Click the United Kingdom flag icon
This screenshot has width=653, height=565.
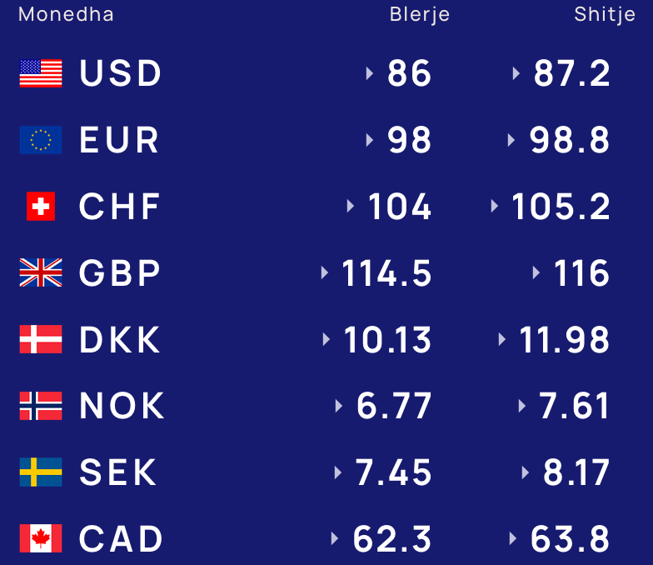pos(41,272)
